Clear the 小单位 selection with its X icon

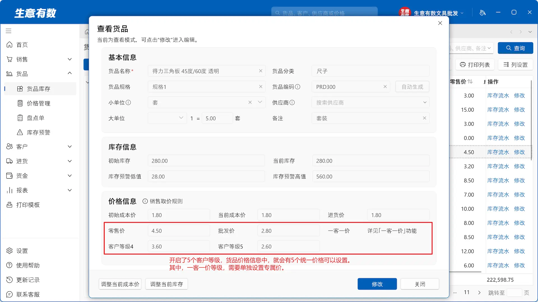pos(250,102)
